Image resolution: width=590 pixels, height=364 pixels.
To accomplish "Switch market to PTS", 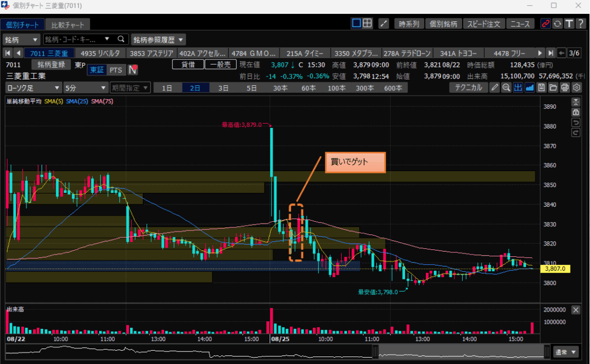I will click(116, 70).
